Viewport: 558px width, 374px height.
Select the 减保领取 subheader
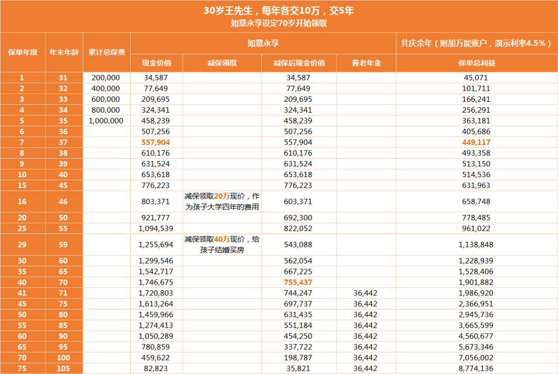pos(221,63)
